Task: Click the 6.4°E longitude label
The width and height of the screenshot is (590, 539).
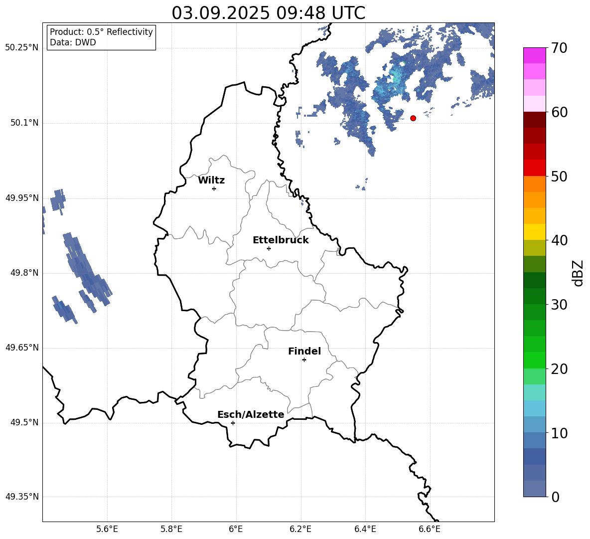Action: coord(365,529)
